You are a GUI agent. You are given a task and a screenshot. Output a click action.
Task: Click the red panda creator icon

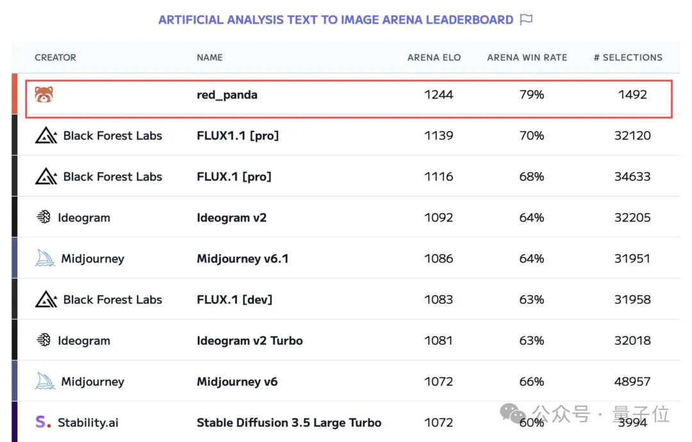44,94
